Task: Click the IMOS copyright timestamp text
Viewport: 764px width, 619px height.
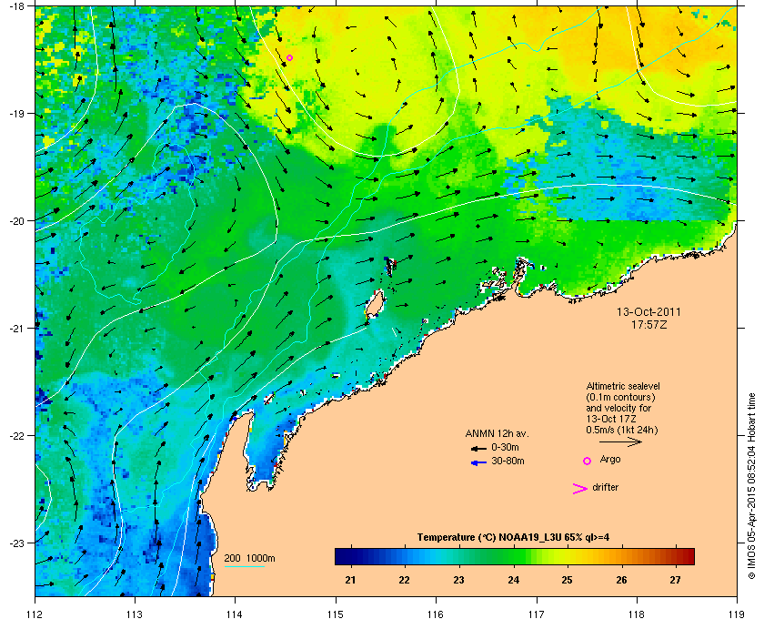Action: (x=751, y=488)
